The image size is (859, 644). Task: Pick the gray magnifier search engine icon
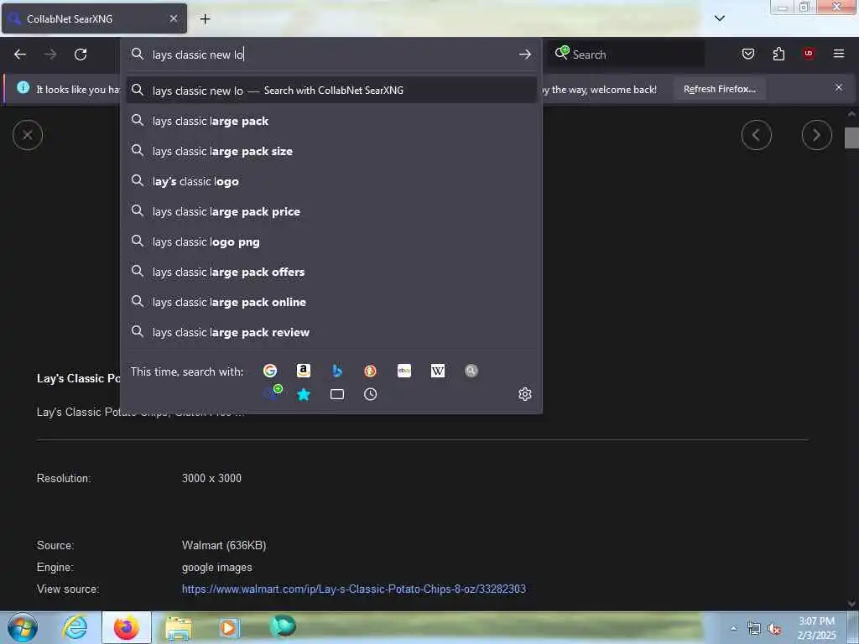tap(471, 371)
